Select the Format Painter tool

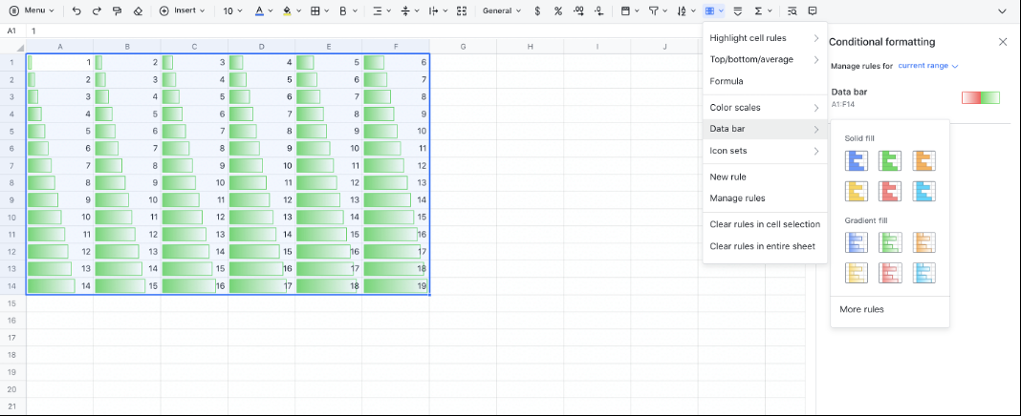pyautogui.click(x=117, y=11)
